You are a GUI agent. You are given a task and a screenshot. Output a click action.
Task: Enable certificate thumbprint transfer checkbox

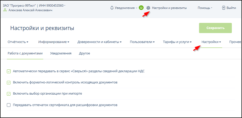pyautogui.click(x=9, y=105)
